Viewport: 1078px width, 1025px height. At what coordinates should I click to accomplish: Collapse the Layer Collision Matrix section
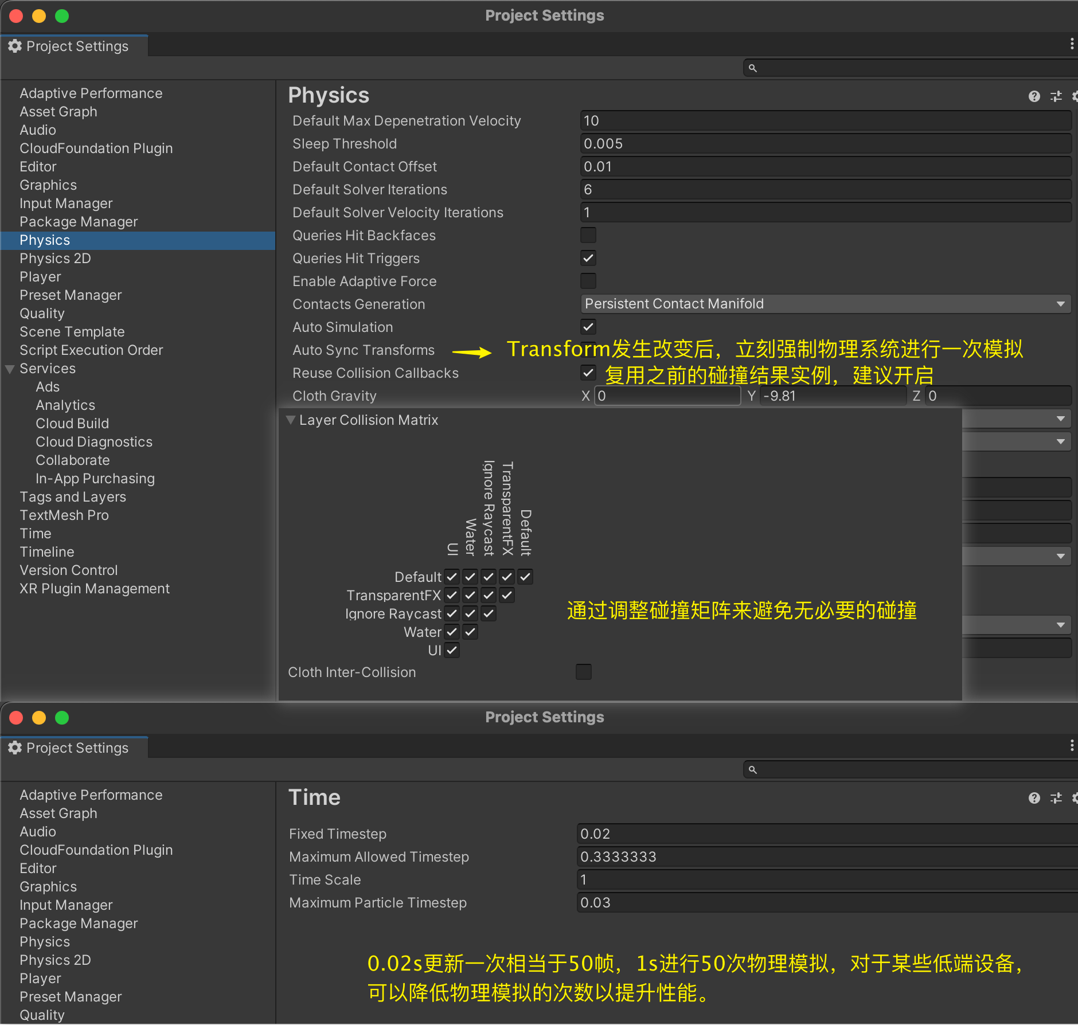pos(291,420)
